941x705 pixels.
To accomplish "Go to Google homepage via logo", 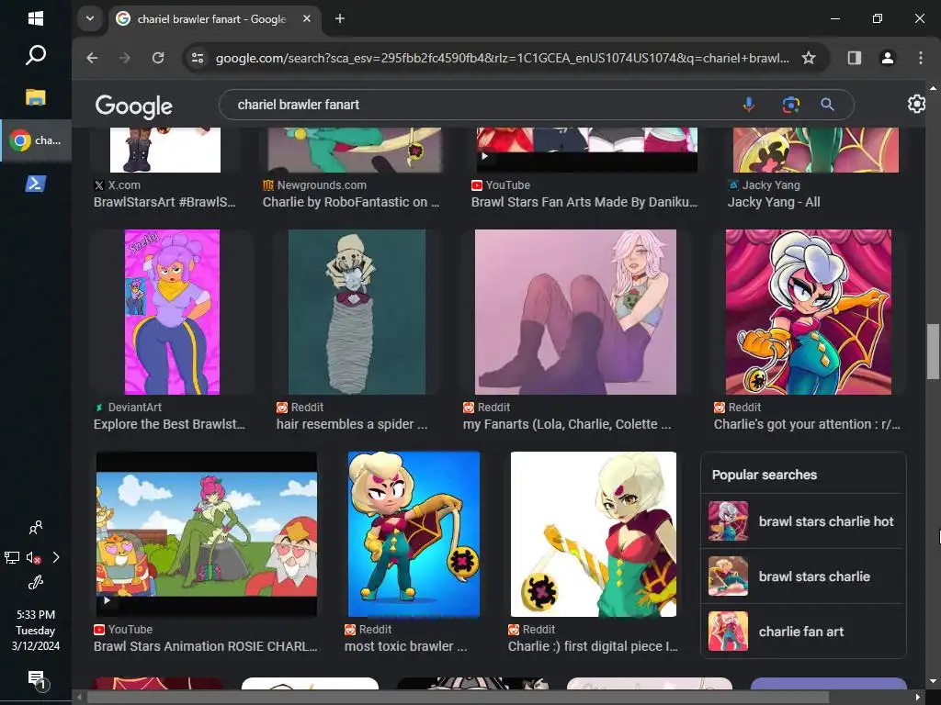I will coord(134,106).
